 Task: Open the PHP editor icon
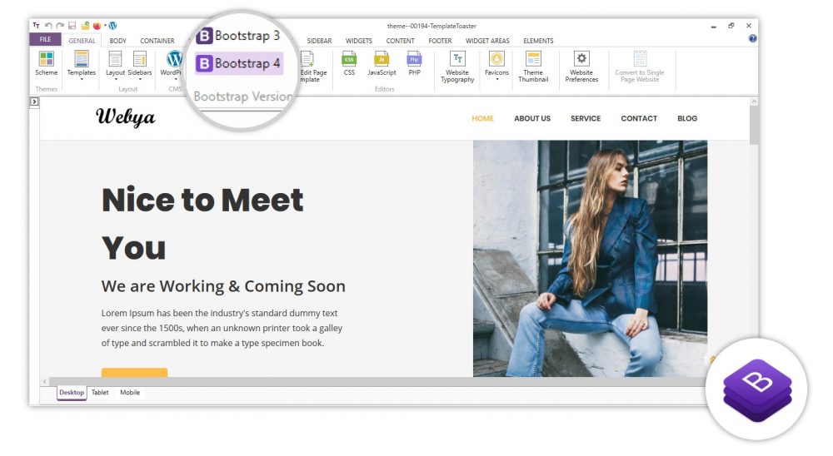coord(414,59)
